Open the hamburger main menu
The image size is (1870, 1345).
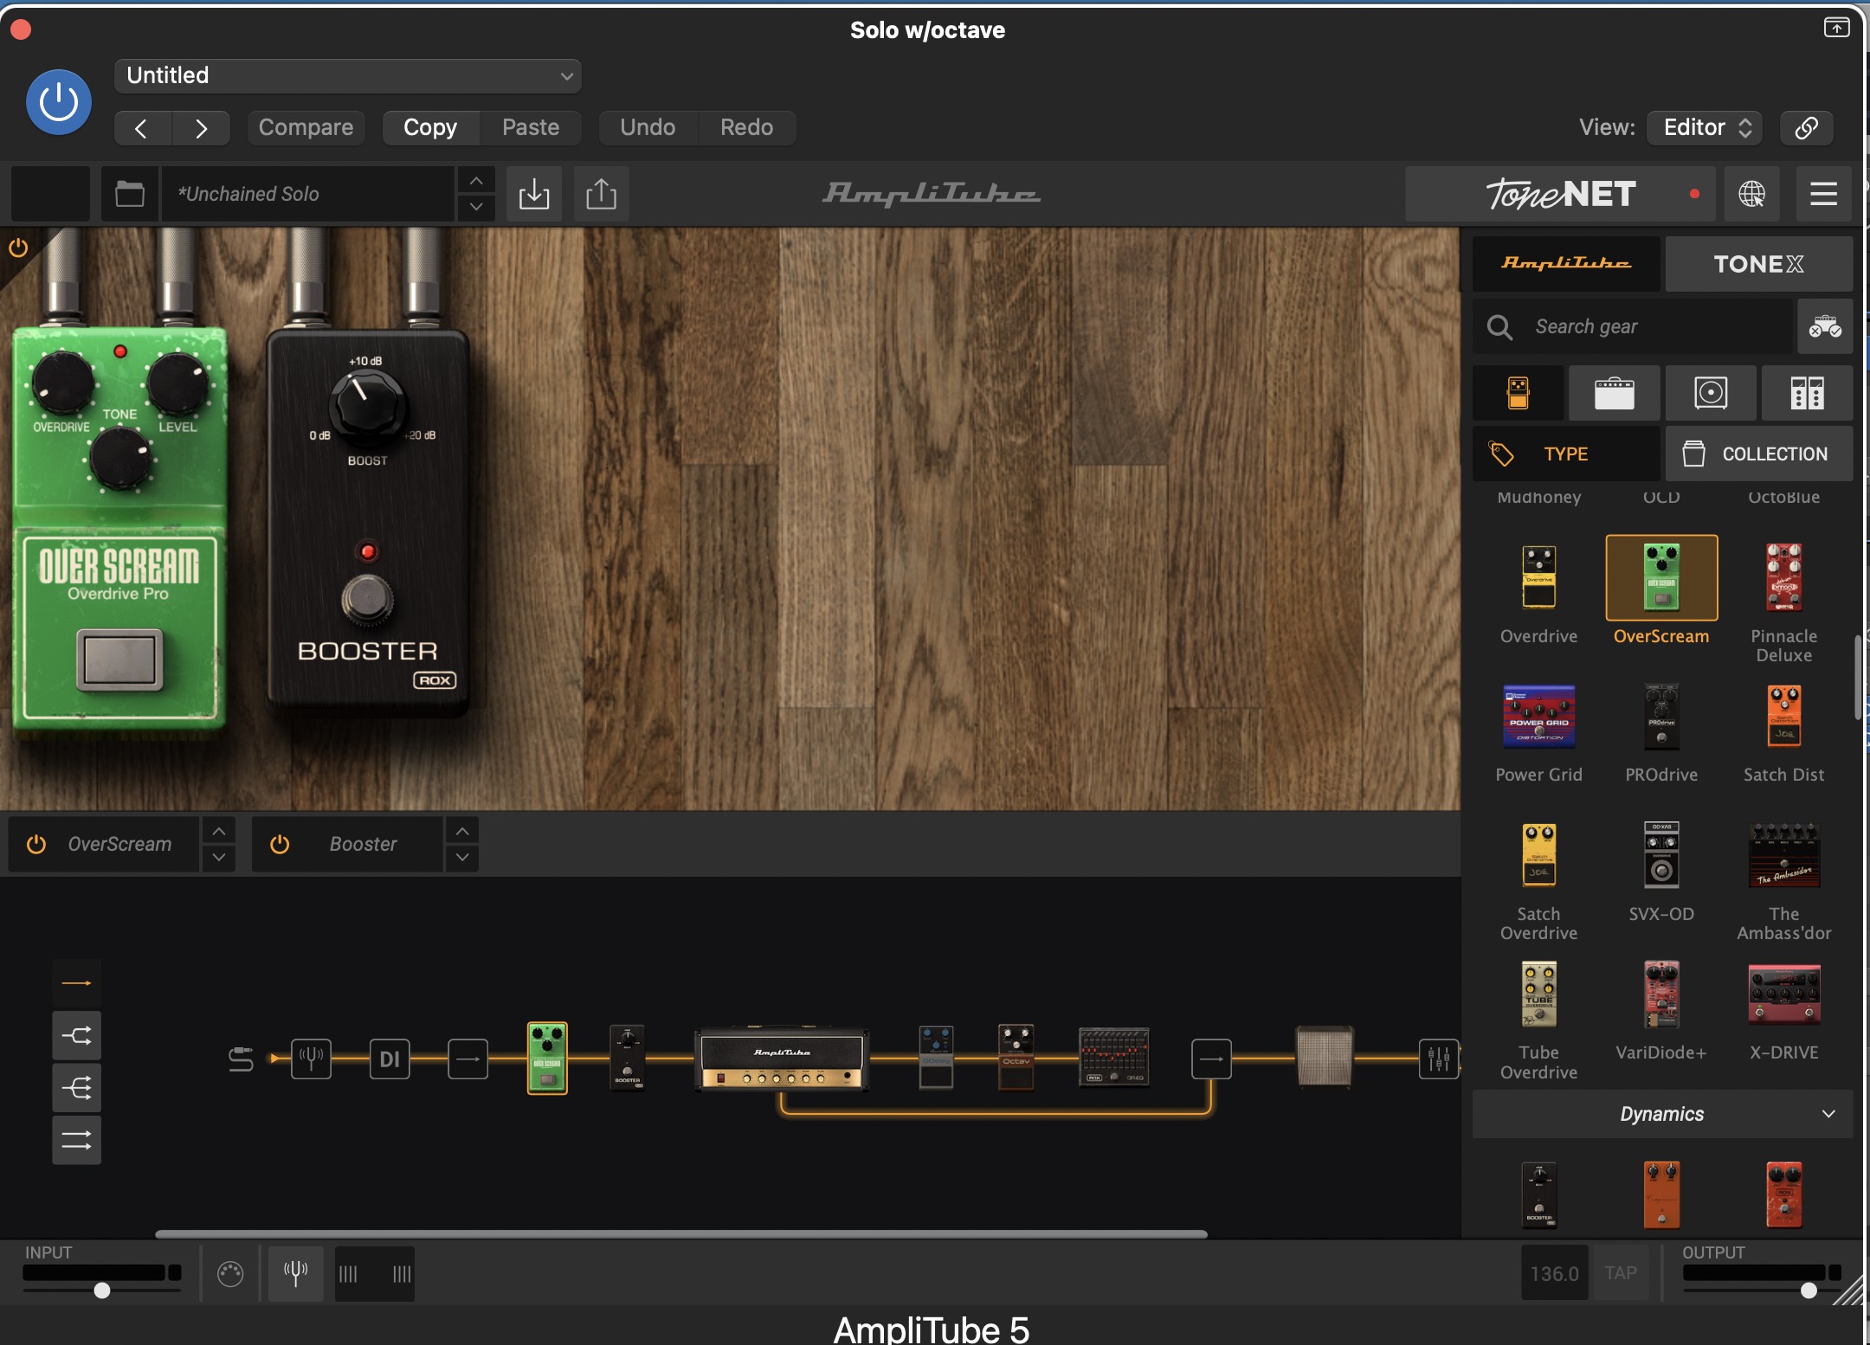(1823, 194)
